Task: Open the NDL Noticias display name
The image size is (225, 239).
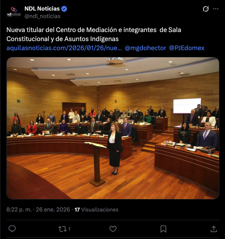Action: click(x=42, y=9)
